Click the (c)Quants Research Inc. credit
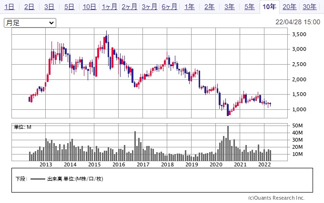This screenshot has width=324, height=203. click(276, 198)
